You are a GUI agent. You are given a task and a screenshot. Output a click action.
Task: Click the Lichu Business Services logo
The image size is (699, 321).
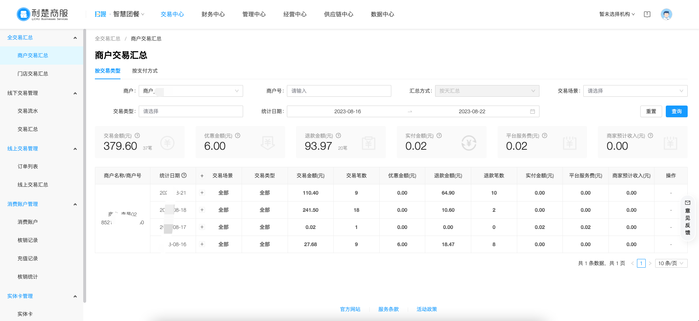tap(42, 14)
